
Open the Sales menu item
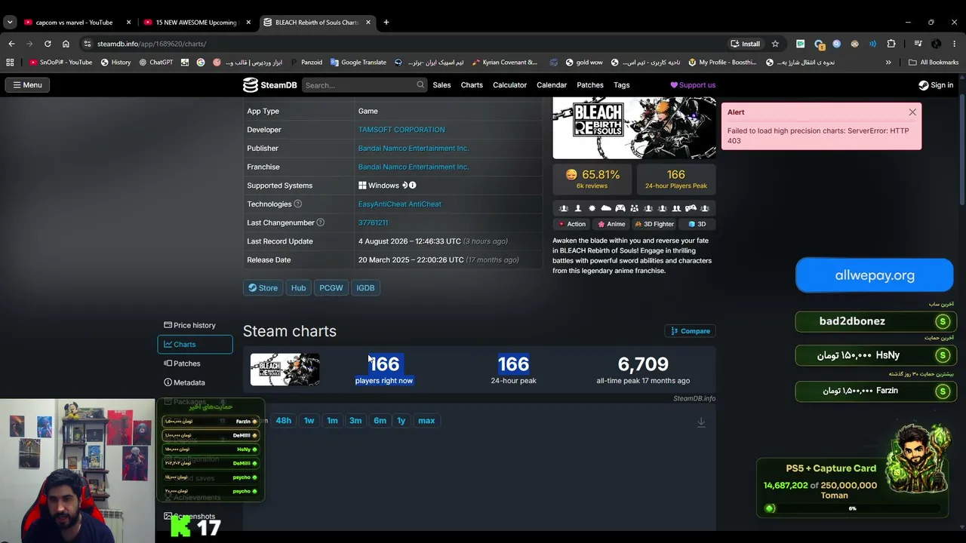(x=441, y=85)
